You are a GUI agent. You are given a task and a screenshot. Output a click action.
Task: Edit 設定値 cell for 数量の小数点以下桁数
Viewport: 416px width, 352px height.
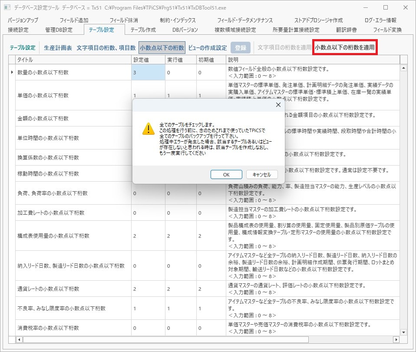148,72
